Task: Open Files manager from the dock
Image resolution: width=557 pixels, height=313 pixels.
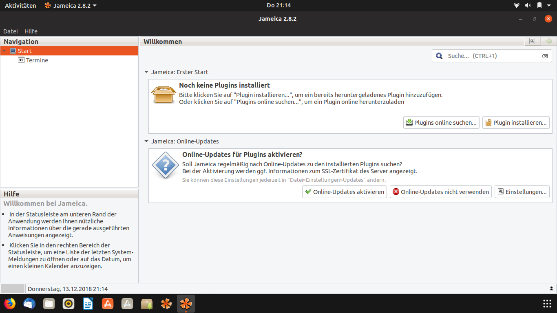Action: click(x=49, y=304)
